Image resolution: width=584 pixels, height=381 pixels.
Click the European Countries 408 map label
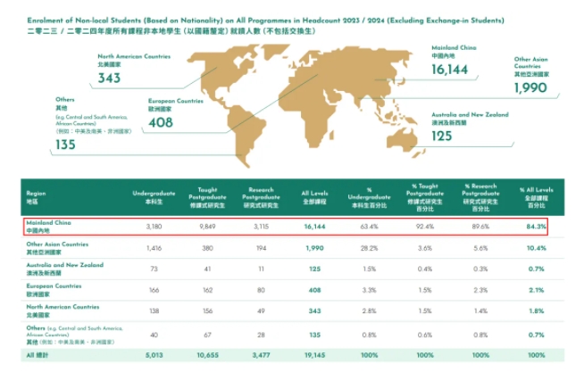pyautogui.click(x=162, y=122)
